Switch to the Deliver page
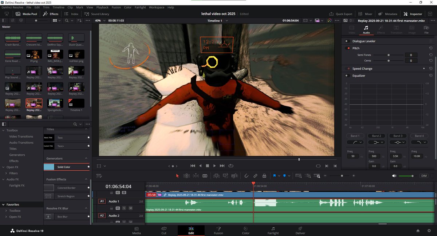Image resolution: width=437 pixels, height=236 pixels. pyautogui.click(x=300, y=231)
